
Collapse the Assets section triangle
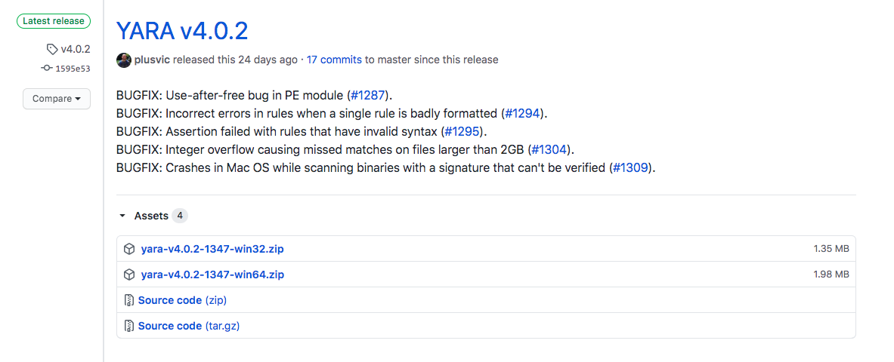coord(122,216)
